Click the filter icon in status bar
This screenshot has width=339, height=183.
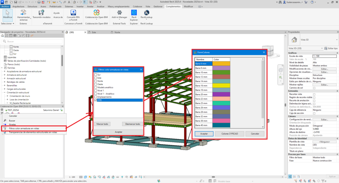323,181
